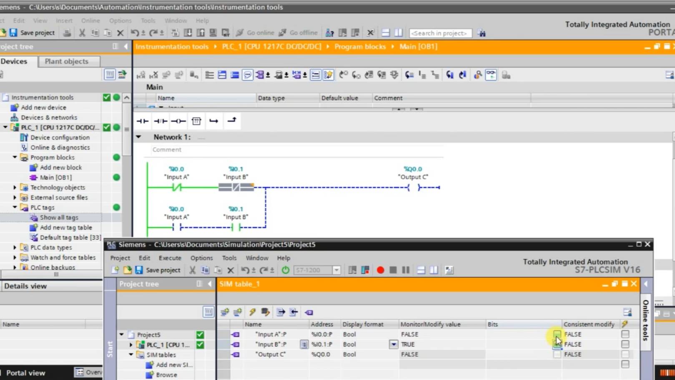Viewport: 675px width, 380px height.
Task: Insert a normally closed contact
Action: point(160,121)
